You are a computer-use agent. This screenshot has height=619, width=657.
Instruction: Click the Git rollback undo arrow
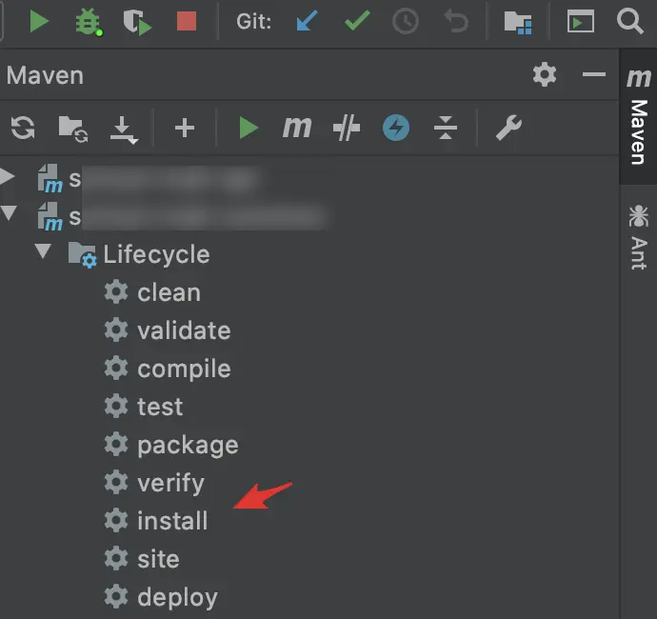(456, 21)
